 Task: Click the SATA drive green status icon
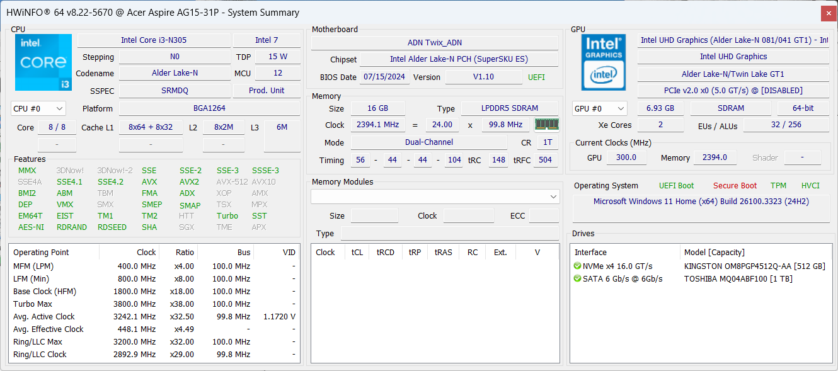pyautogui.click(x=577, y=279)
